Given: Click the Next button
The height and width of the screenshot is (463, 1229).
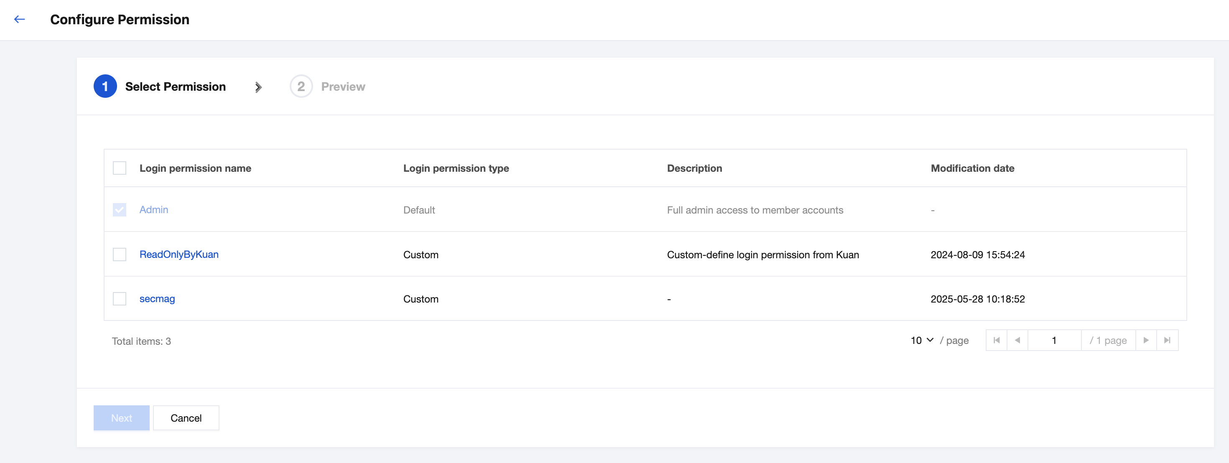Looking at the screenshot, I should pyautogui.click(x=121, y=418).
